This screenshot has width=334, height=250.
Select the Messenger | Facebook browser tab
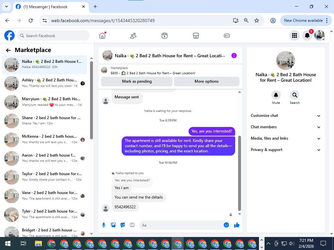pyautogui.click(x=51, y=7)
